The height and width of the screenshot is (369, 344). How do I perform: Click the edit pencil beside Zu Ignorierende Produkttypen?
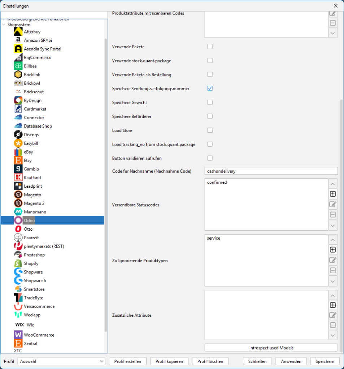333,260
